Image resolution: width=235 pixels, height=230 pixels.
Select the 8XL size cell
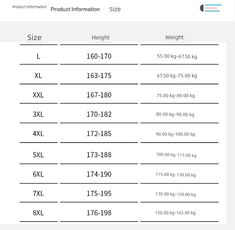[x=38, y=213]
